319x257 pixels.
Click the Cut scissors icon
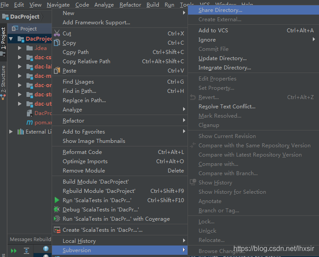(x=57, y=33)
